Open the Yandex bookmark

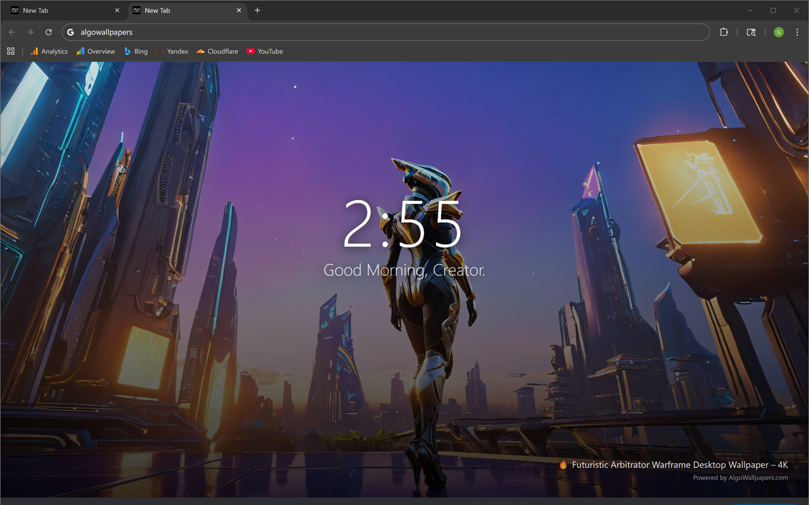172,51
